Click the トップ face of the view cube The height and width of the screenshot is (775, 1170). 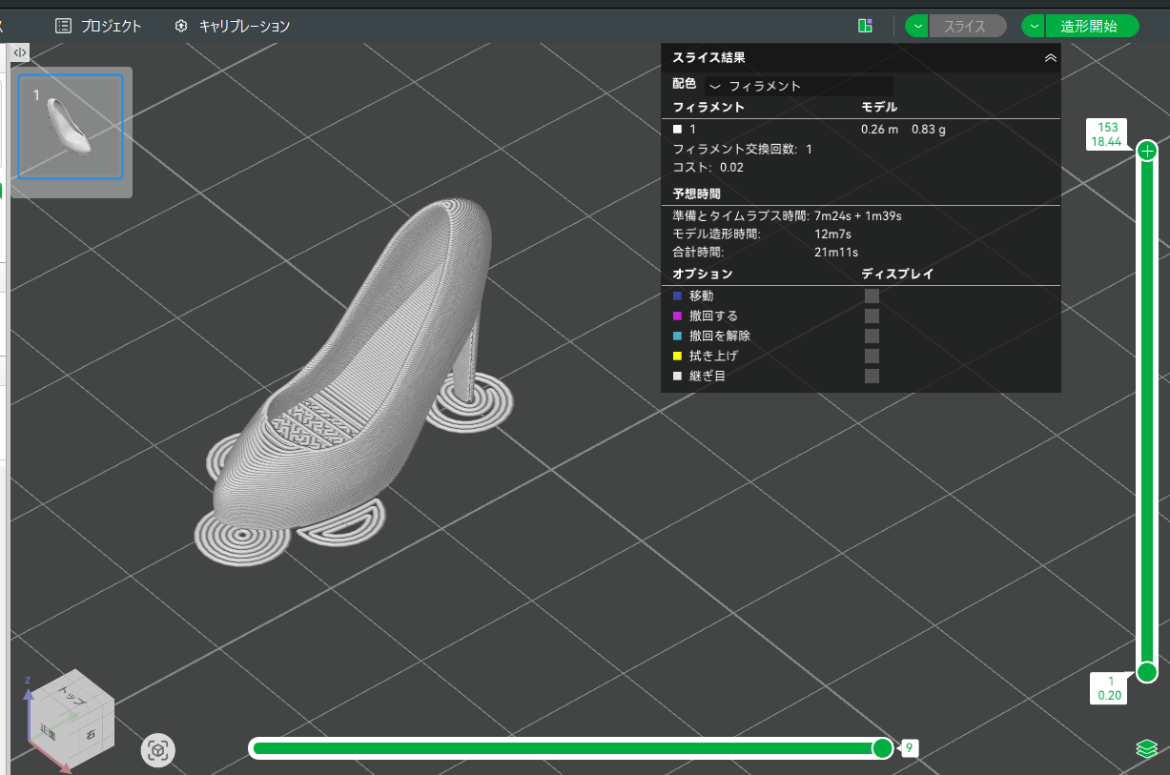72,696
